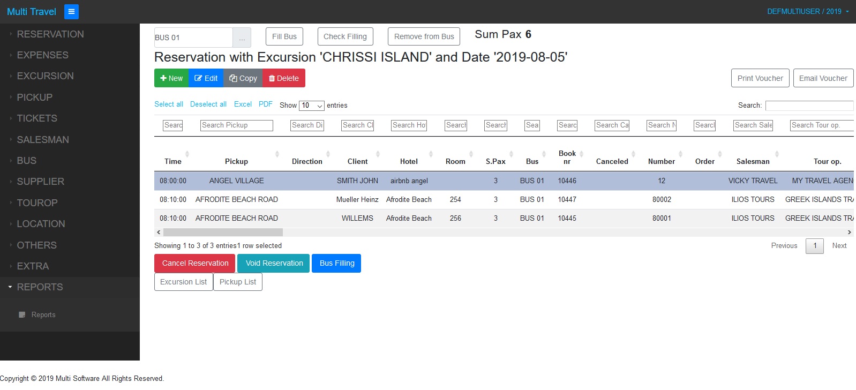This screenshot has width=856, height=390.
Task: Open the Show entries count dropdown
Action: [312, 106]
